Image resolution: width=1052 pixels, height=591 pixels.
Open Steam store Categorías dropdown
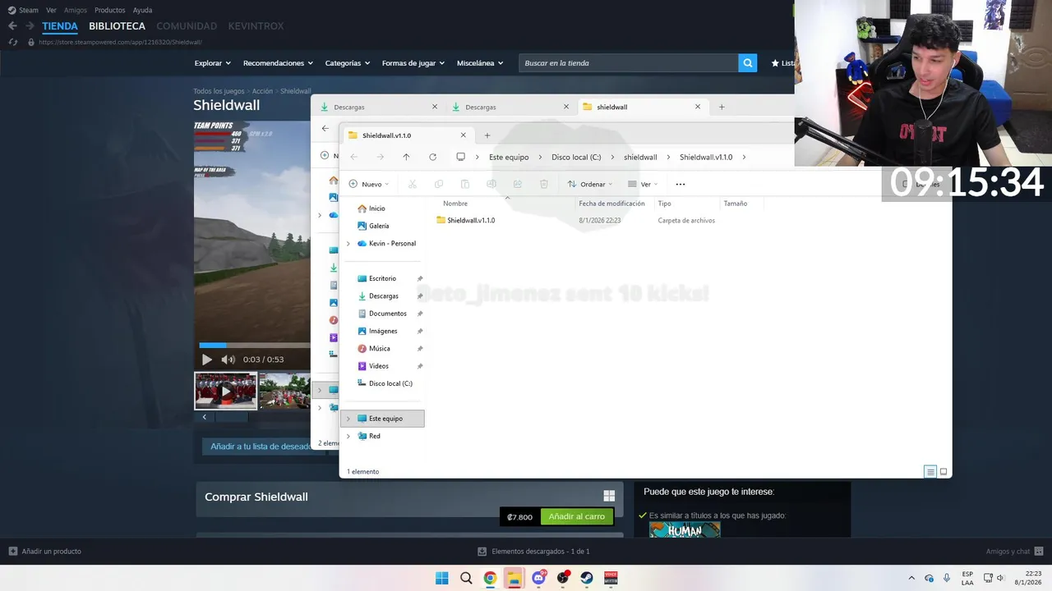pos(347,63)
